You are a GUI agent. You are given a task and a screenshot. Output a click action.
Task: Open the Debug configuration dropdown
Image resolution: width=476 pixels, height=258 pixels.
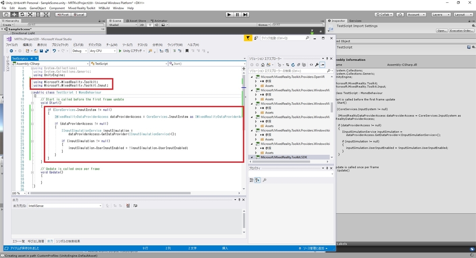point(79,51)
